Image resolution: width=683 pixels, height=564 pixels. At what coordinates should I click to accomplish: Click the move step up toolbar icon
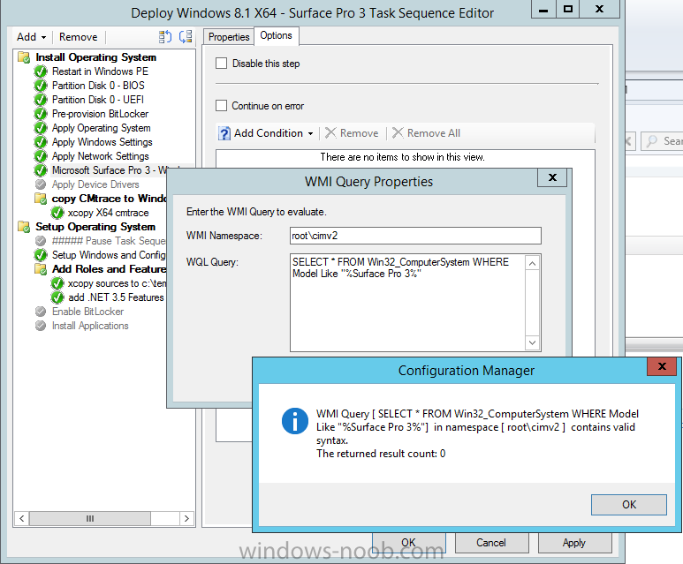pyautogui.click(x=165, y=37)
